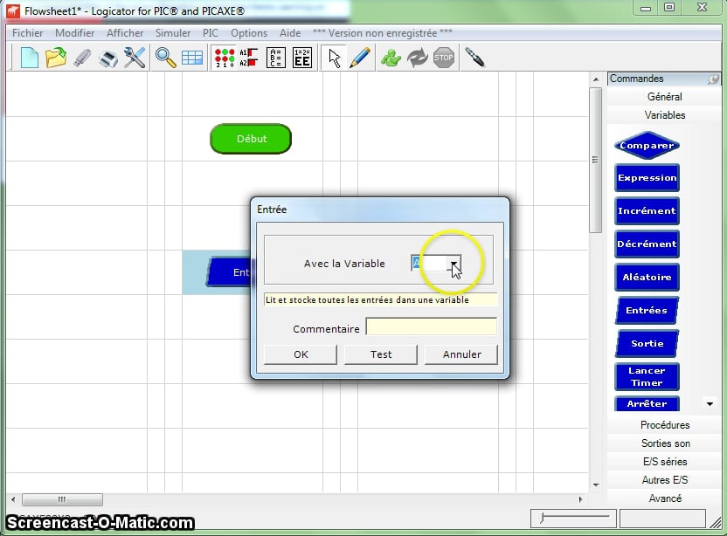Select the Sortie command block
Screen dimensions: 727x536
(647, 343)
